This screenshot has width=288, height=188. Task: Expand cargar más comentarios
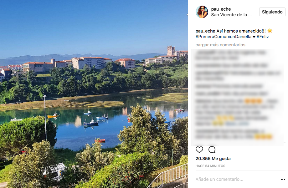coord(220,45)
